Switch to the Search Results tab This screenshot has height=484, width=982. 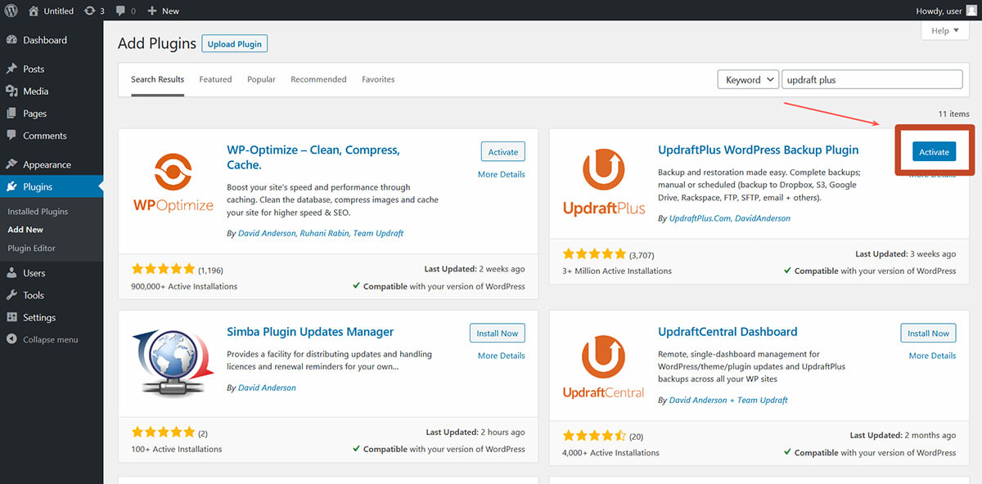coord(157,79)
